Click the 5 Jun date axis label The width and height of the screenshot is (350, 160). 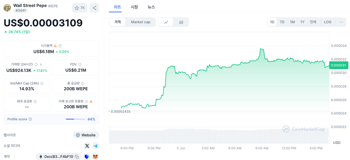click(181, 148)
